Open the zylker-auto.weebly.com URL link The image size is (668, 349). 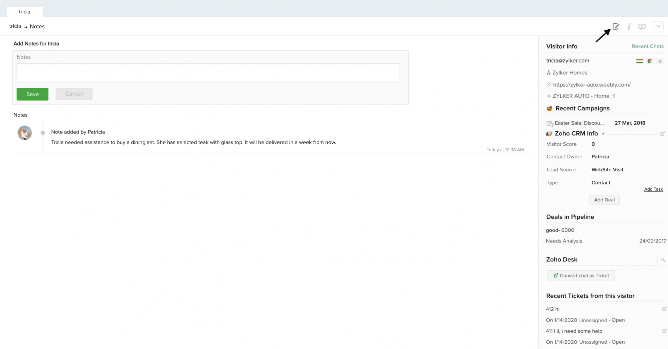coord(592,85)
